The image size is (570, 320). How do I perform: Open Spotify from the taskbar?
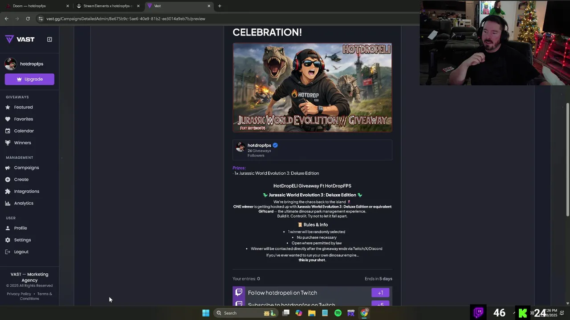pos(338,313)
